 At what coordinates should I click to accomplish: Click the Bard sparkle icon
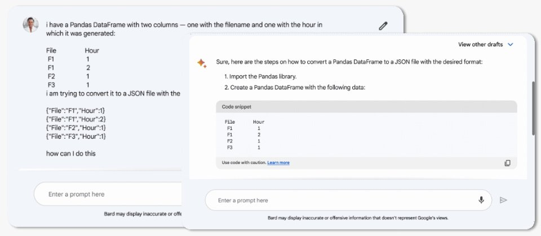202,63
